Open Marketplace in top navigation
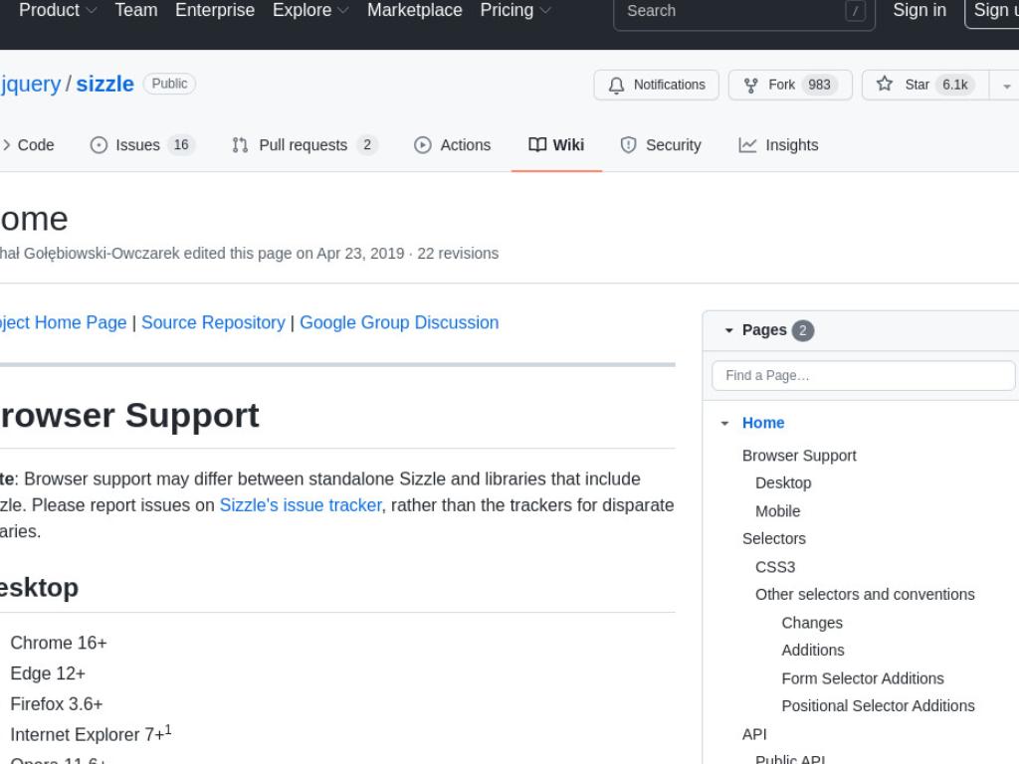The height and width of the screenshot is (764, 1019). tap(415, 10)
